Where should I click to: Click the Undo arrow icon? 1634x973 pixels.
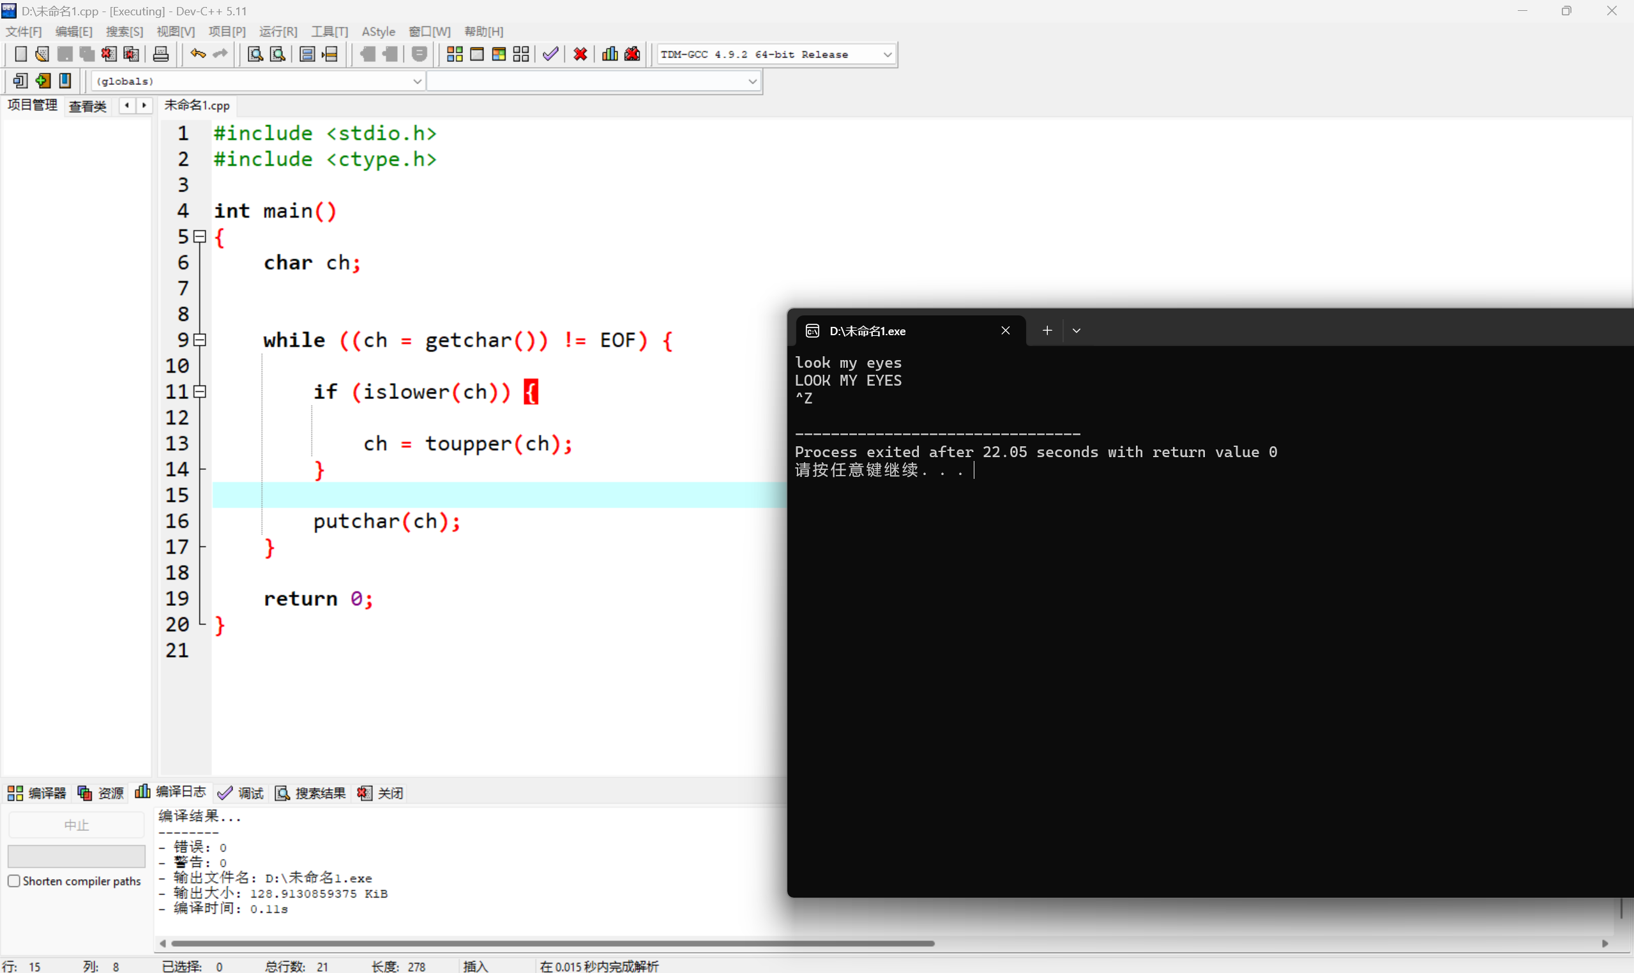(x=198, y=54)
